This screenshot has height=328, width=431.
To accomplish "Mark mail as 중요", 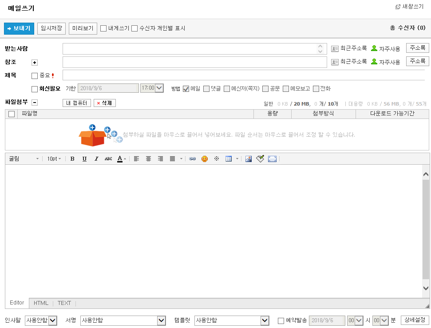I will pyautogui.click(x=35, y=76).
